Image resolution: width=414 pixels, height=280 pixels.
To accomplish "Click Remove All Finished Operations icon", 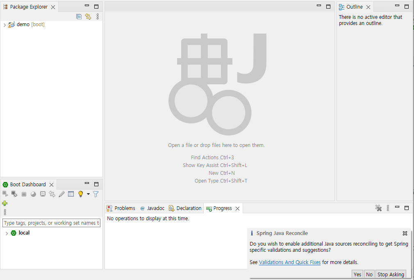I will (378, 208).
